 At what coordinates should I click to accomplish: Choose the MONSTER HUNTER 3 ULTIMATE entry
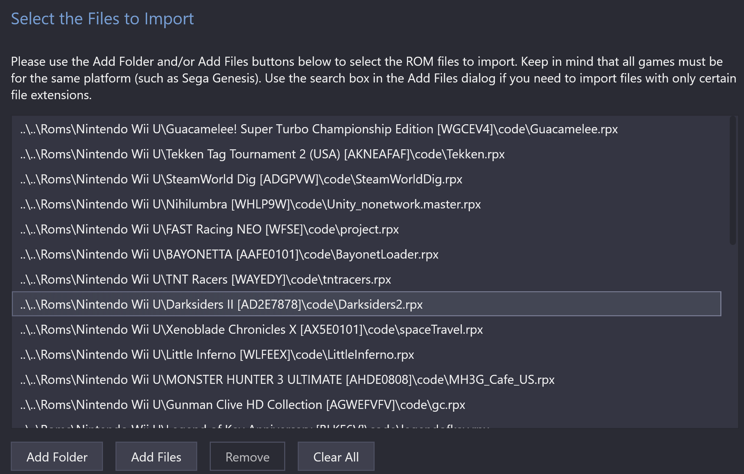pos(367,380)
